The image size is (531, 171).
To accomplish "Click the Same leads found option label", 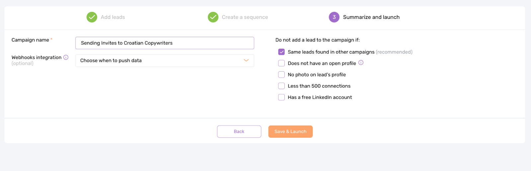I will pos(331,52).
